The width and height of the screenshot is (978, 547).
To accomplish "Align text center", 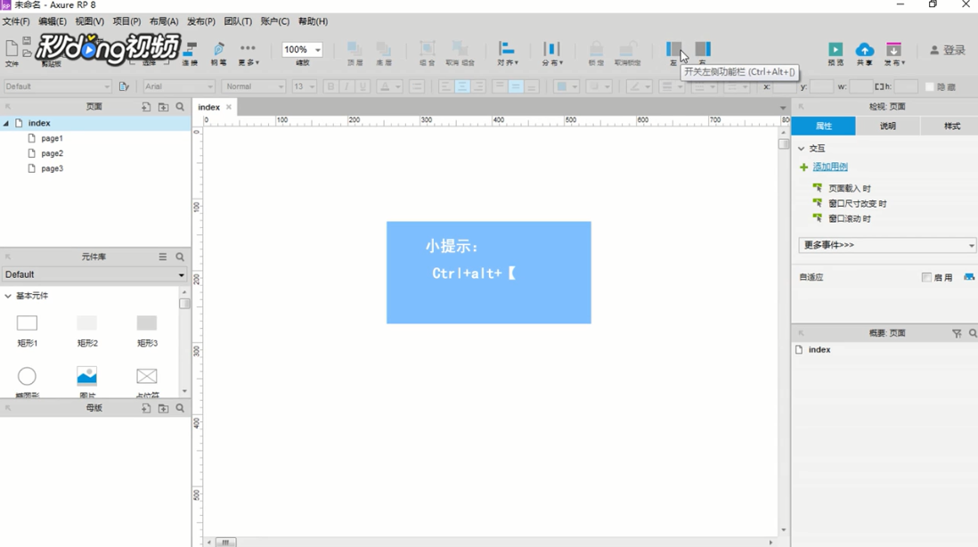I will coord(462,86).
